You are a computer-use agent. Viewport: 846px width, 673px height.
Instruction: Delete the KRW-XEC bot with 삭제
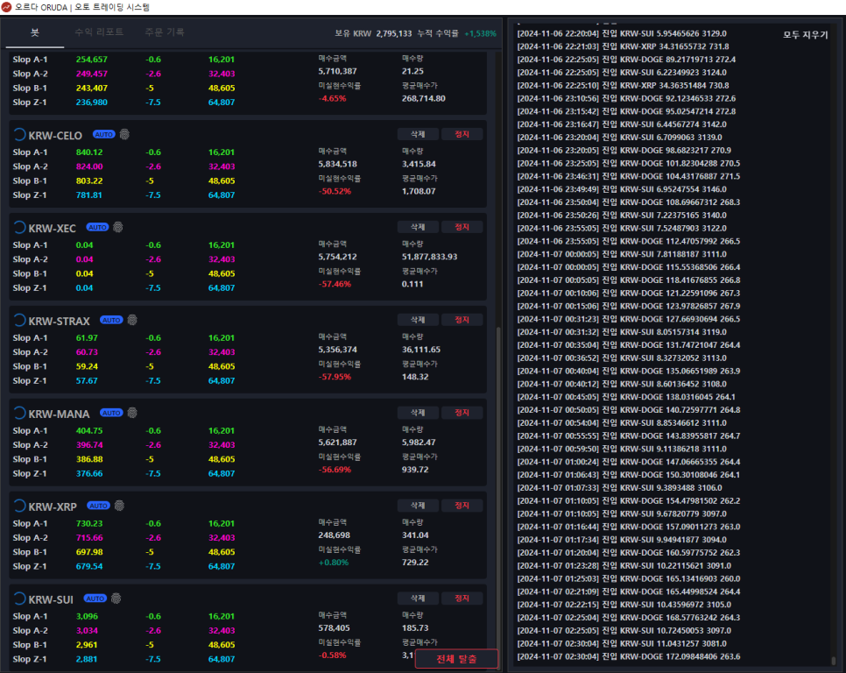coord(418,227)
